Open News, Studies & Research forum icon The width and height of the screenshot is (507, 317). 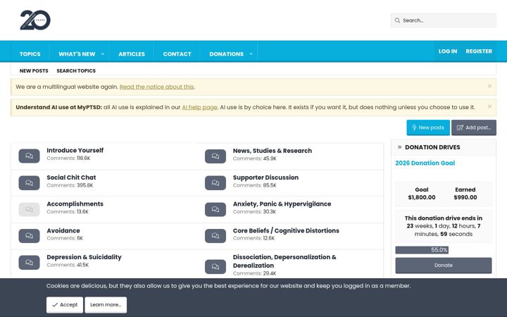[x=215, y=156]
